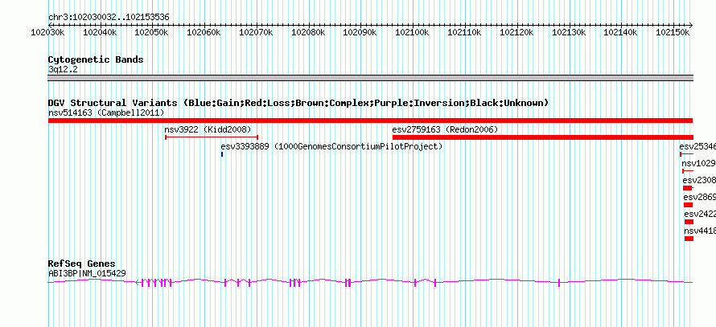This screenshot has width=716, height=327.
Task: Open the nsv3922 (Kidd2008) variant label
Action: 208,129
